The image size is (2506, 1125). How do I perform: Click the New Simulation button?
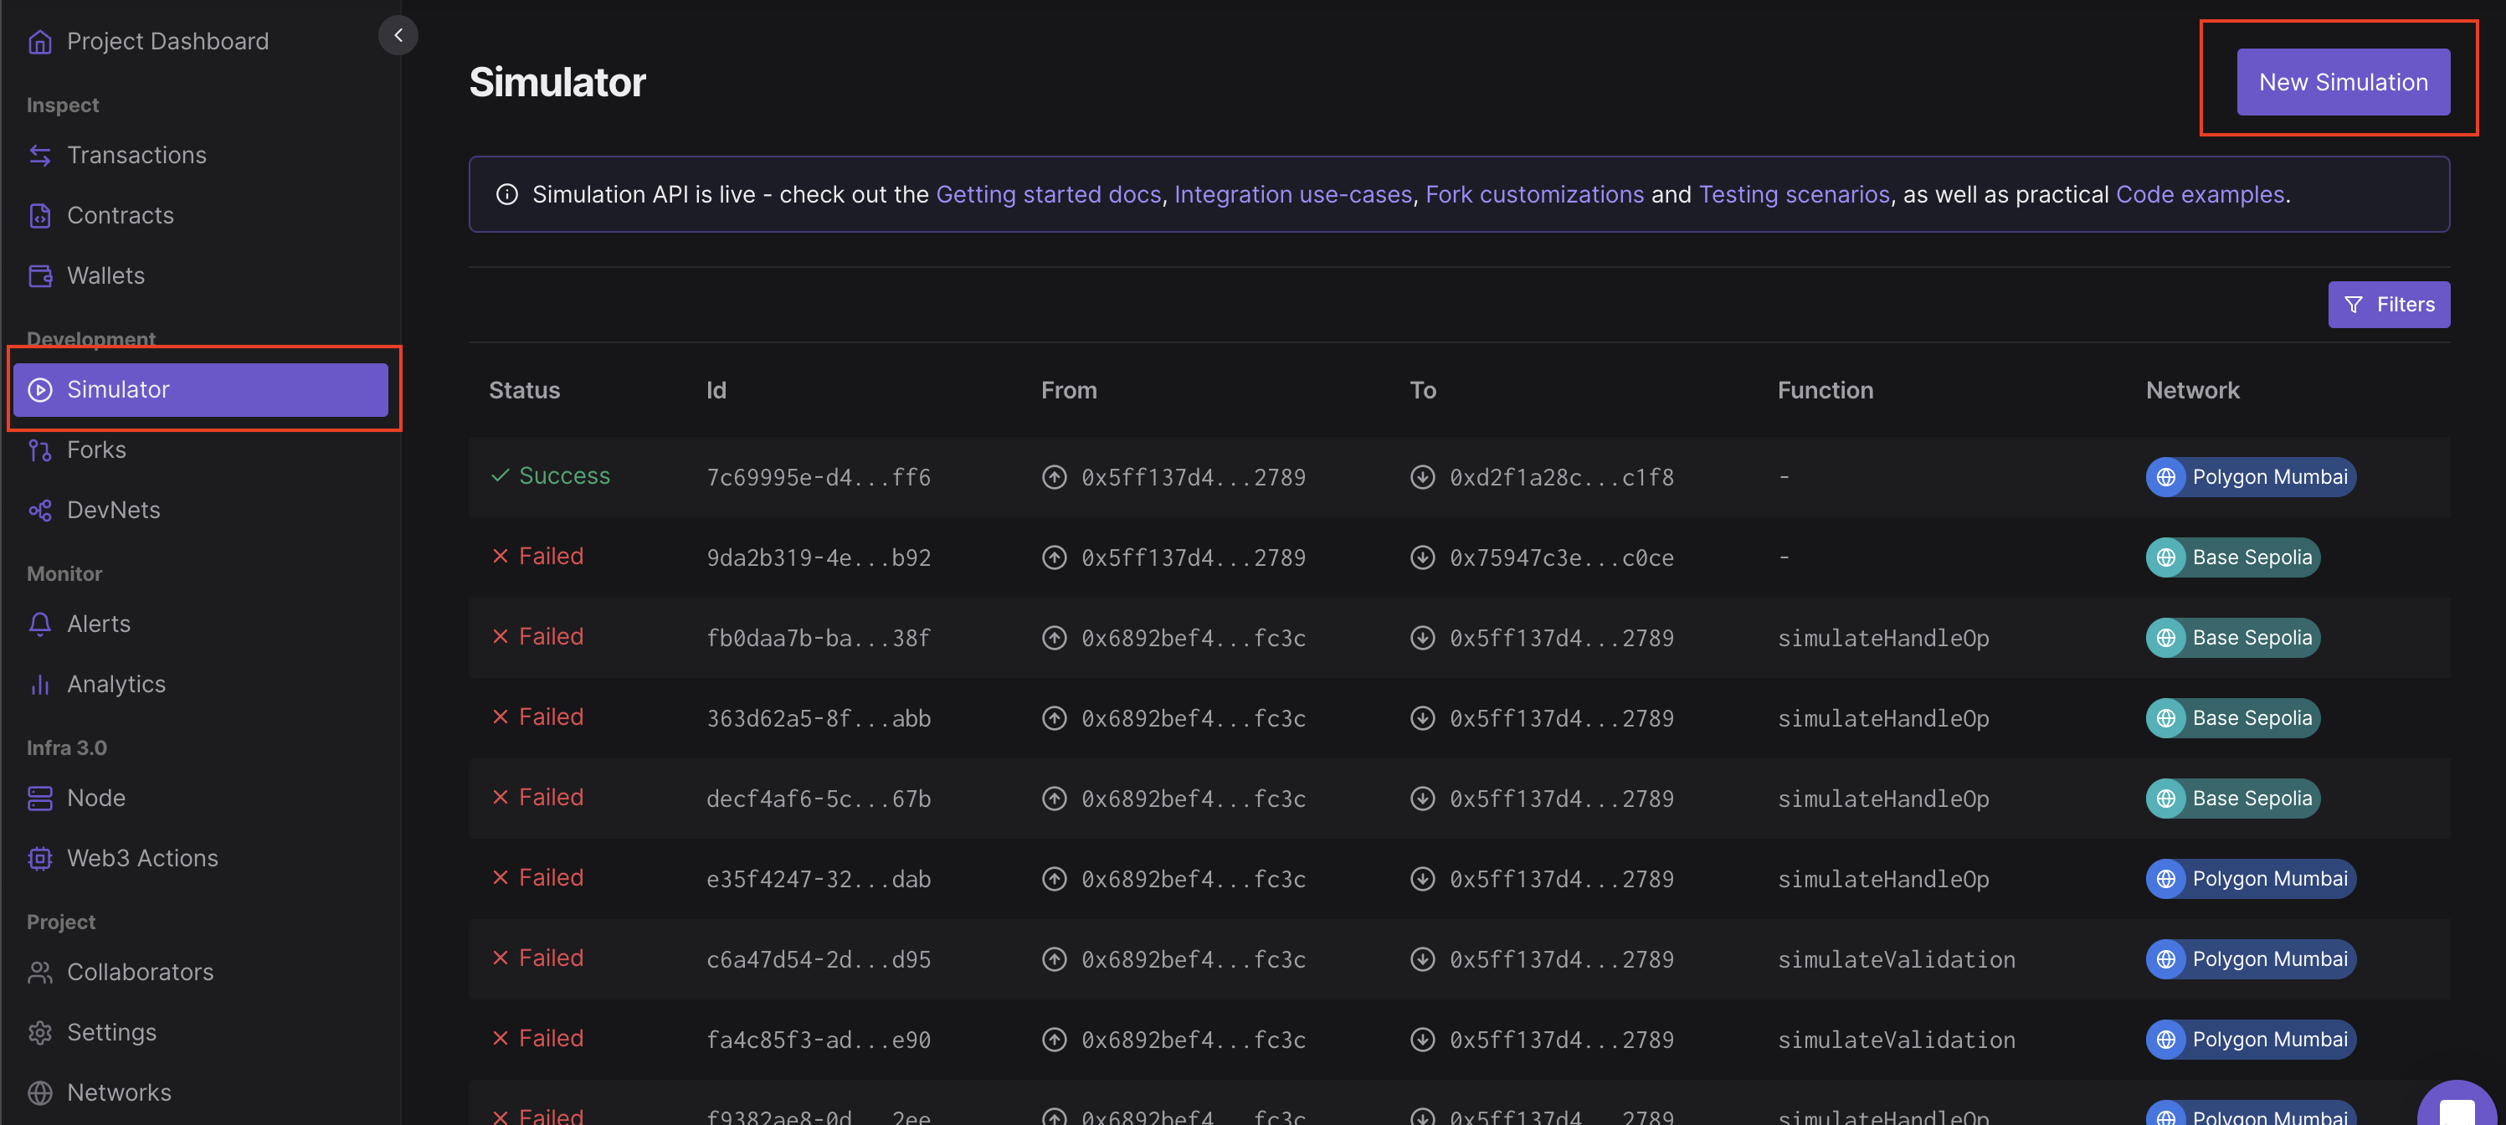(x=2343, y=83)
